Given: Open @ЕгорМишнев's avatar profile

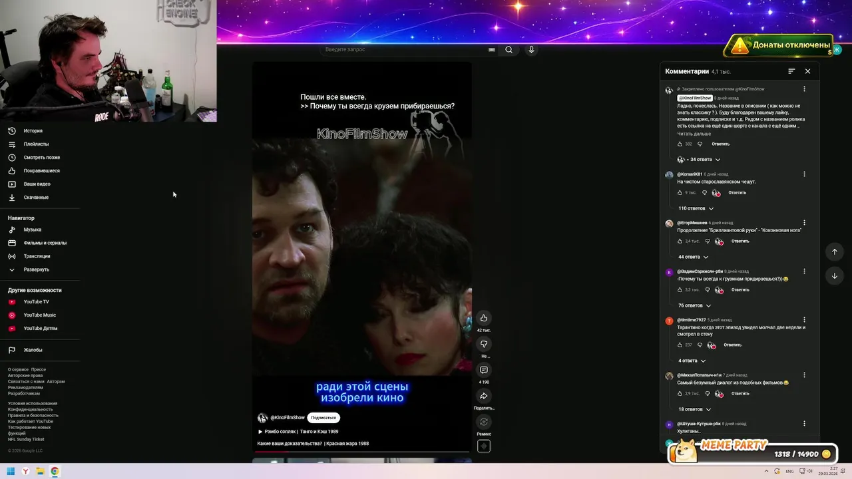Looking at the screenshot, I should tap(669, 224).
